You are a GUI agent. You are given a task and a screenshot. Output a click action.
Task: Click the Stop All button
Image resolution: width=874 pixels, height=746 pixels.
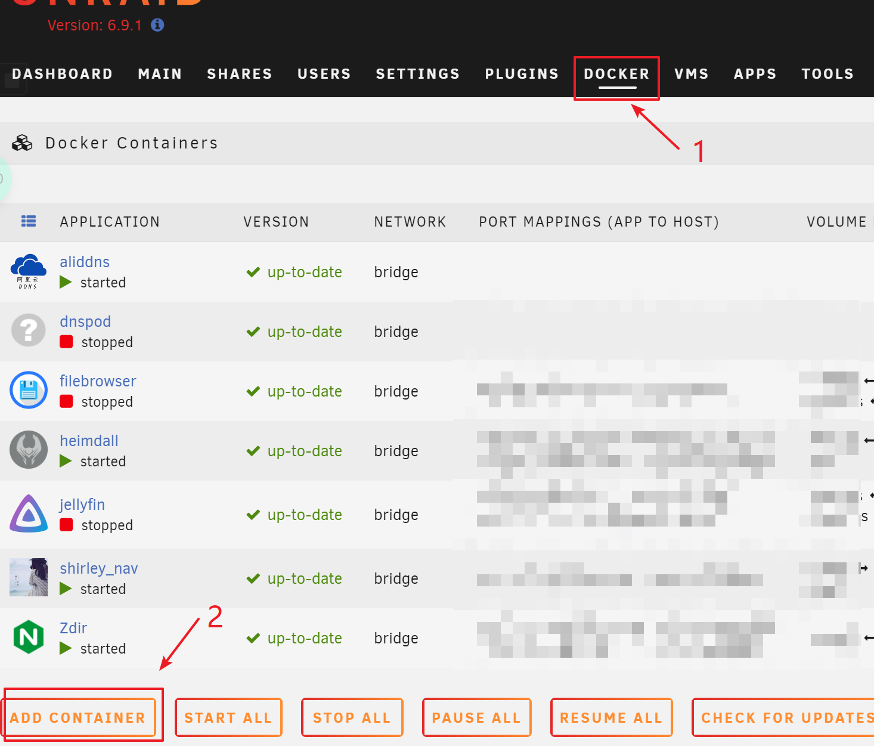click(352, 717)
